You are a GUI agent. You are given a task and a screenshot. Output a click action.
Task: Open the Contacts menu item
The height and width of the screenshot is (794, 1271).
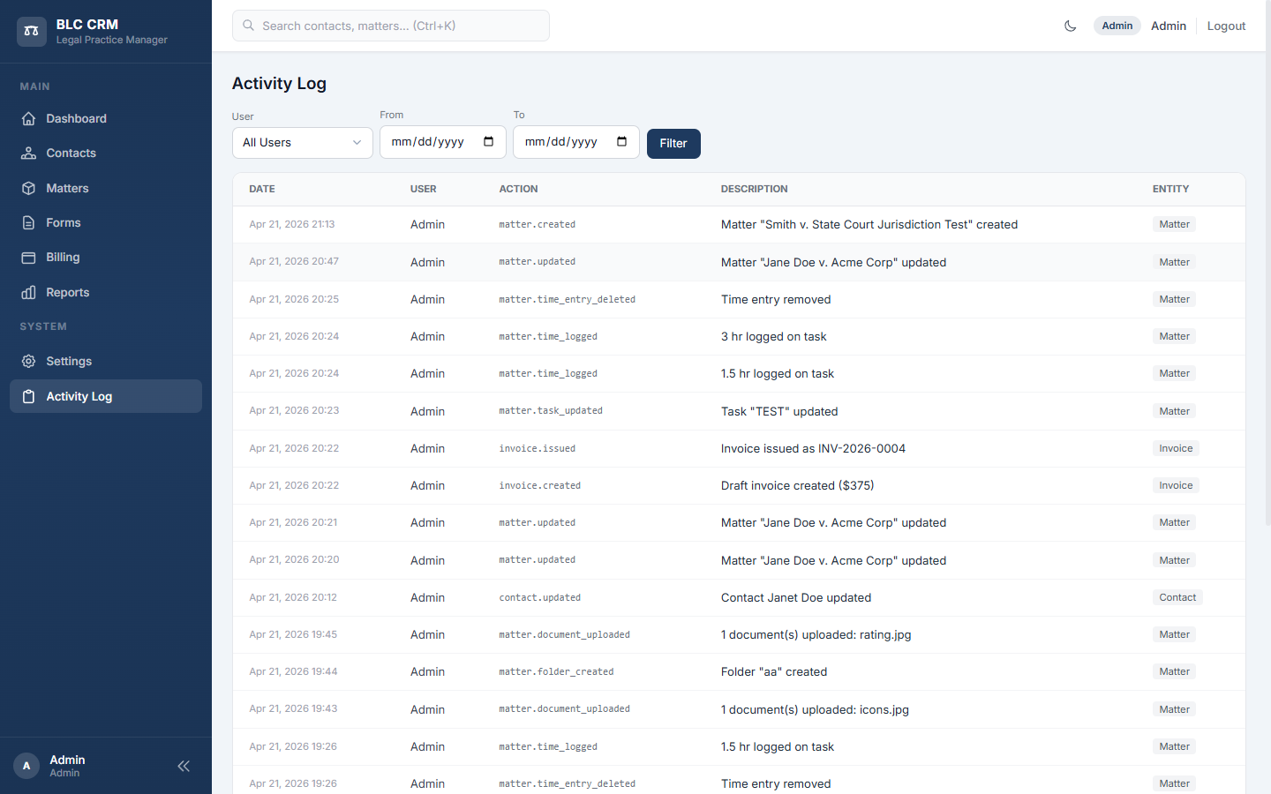106,153
